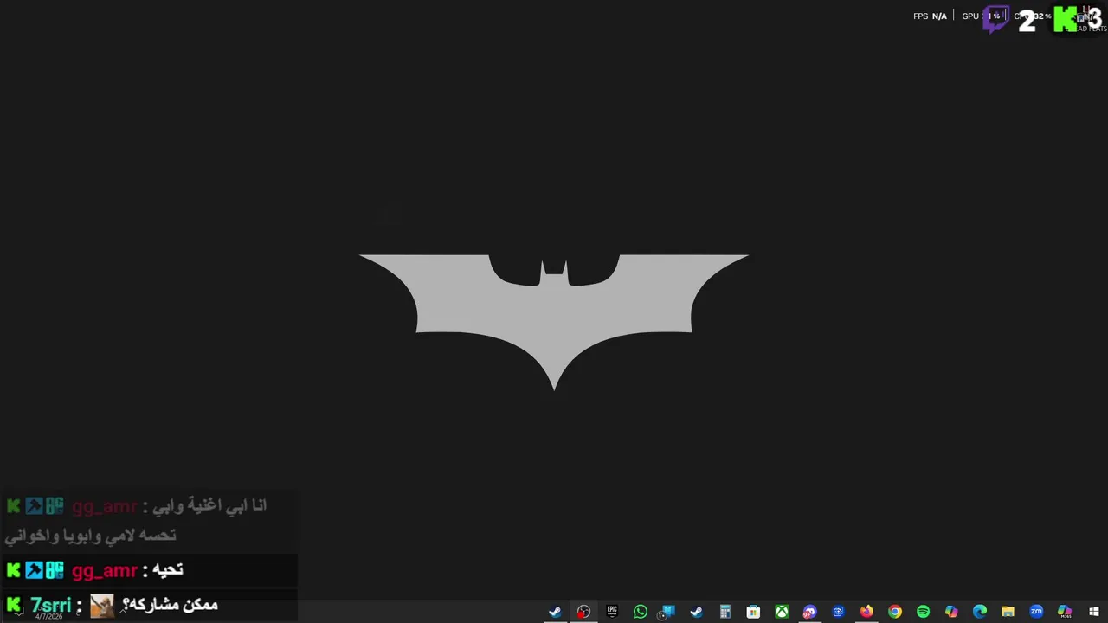Click the username 7srri in chat overlay
1108x623 pixels.
pyautogui.click(x=51, y=606)
